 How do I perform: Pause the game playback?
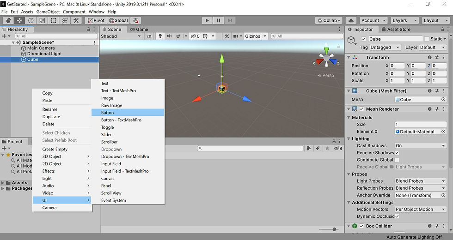[218, 20]
